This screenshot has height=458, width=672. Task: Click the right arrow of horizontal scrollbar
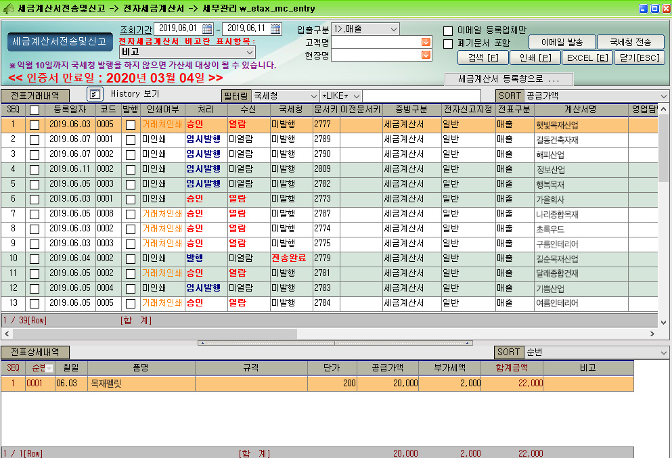click(652, 334)
